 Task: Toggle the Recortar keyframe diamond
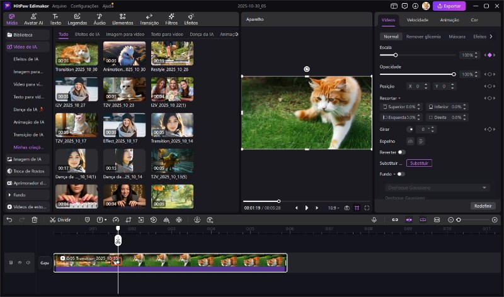point(490,98)
